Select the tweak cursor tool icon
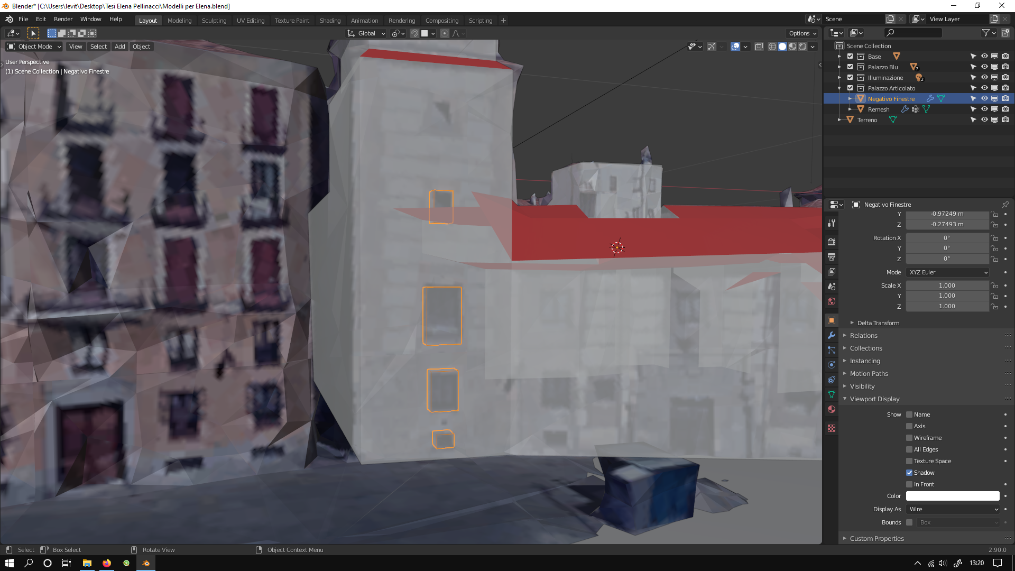This screenshot has width=1015, height=571. click(x=33, y=33)
